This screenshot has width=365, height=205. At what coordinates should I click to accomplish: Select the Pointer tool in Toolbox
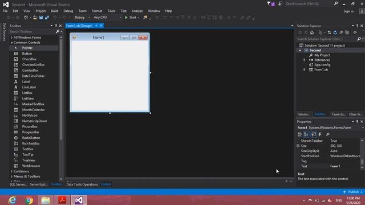coord(27,48)
